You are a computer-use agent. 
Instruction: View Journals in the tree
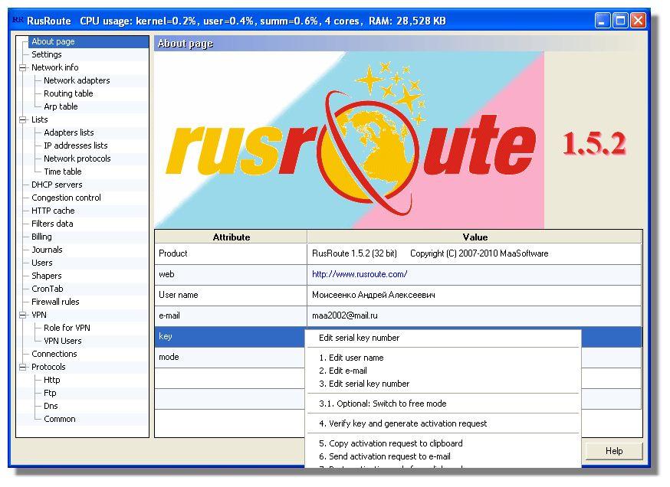47,250
